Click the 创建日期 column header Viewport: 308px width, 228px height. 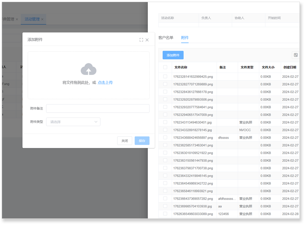point(290,67)
